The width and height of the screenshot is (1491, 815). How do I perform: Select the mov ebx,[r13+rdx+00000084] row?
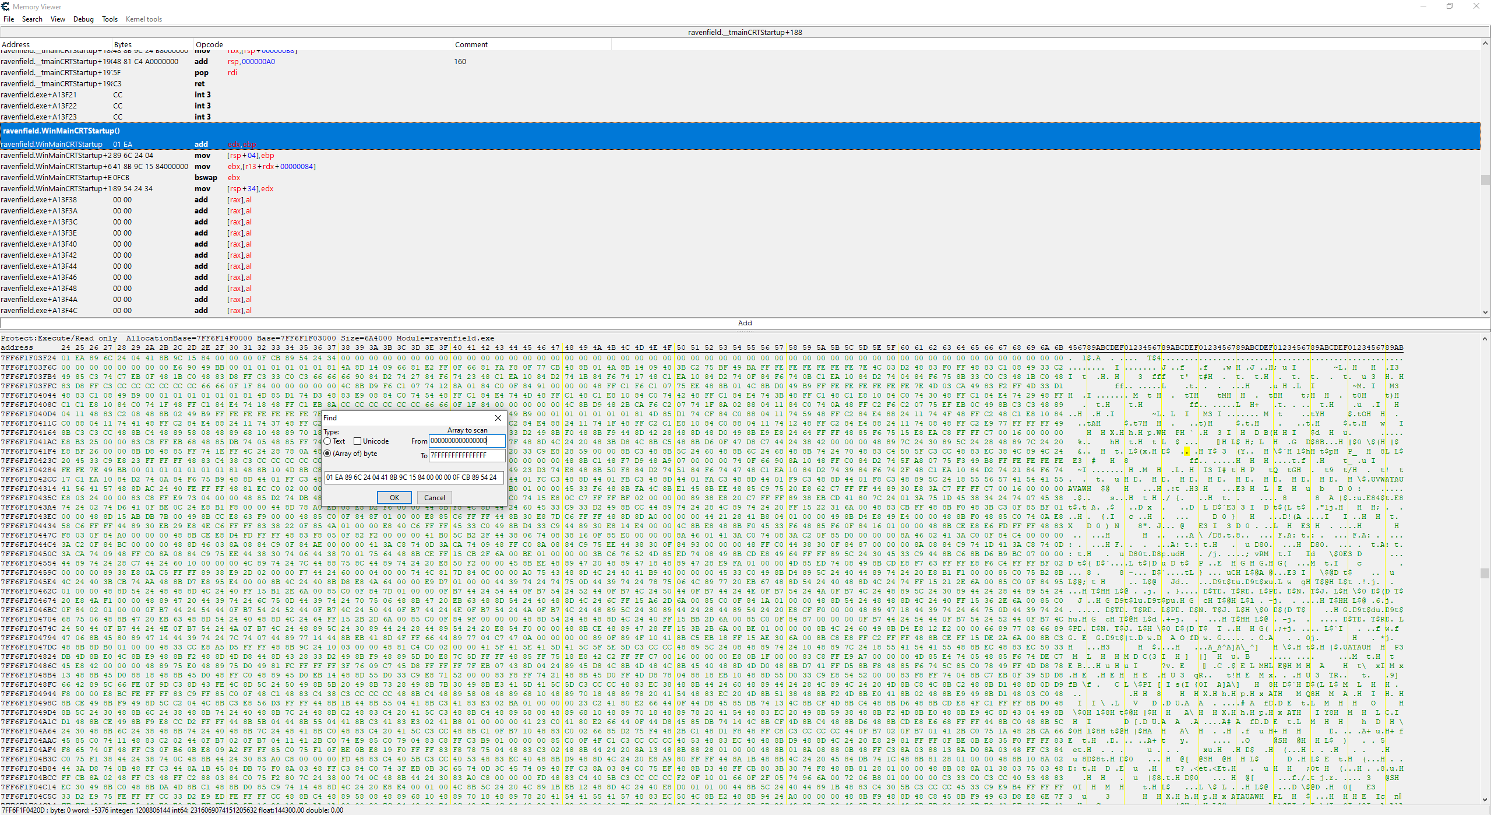(x=740, y=167)
